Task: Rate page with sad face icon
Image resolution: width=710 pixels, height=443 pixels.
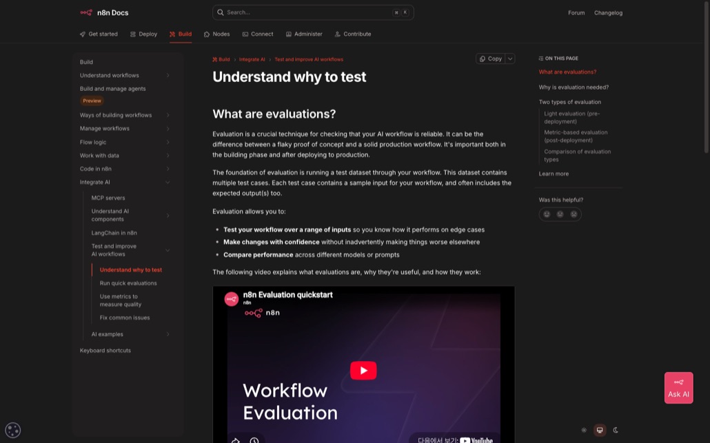Action: coord(574,214)
